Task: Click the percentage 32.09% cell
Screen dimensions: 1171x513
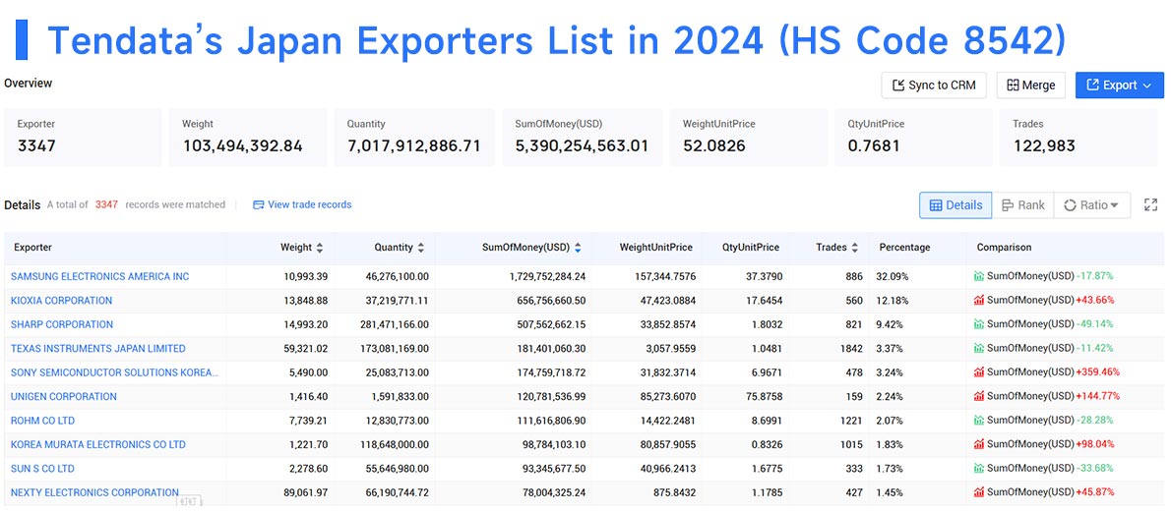Action: [893, 276]
